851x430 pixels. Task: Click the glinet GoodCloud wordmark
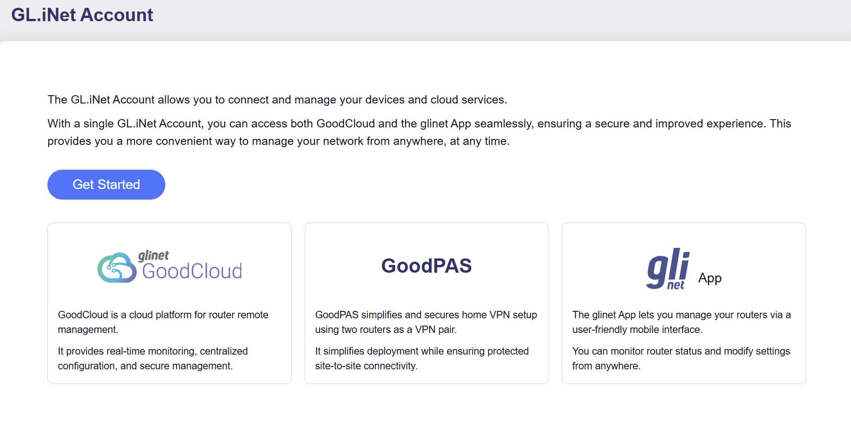click(x=190, y=265)
